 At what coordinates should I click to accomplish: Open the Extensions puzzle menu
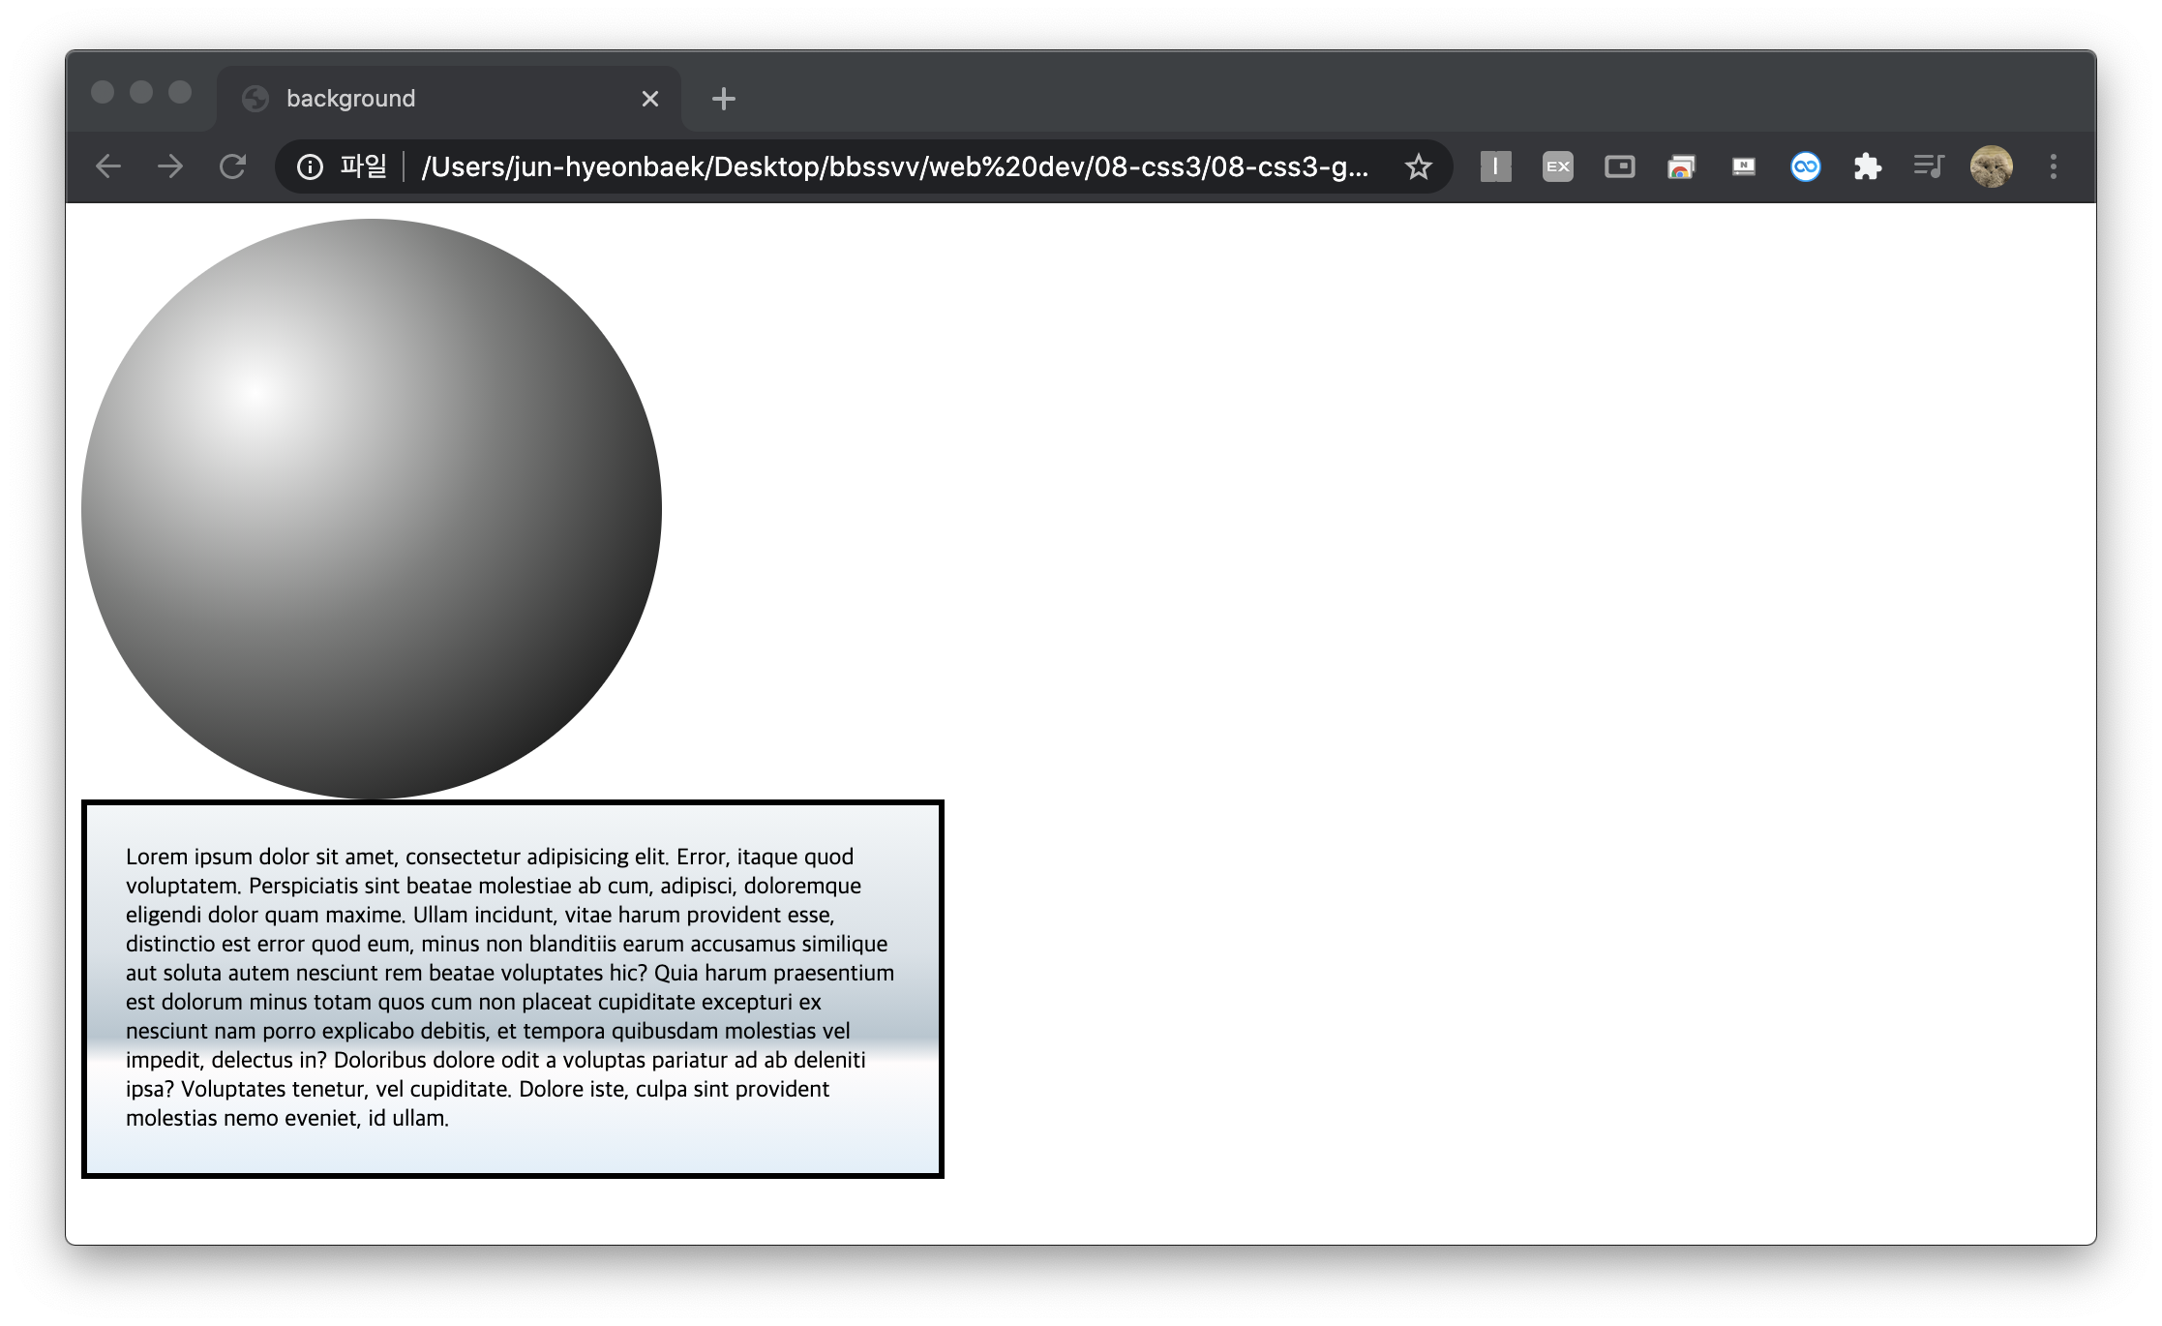(x=1867, y=166)
